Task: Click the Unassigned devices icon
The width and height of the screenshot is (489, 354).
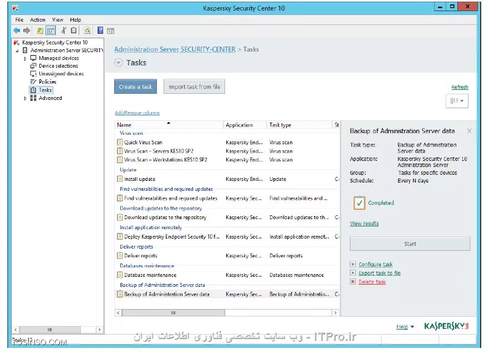Action: tap(33, 74)
